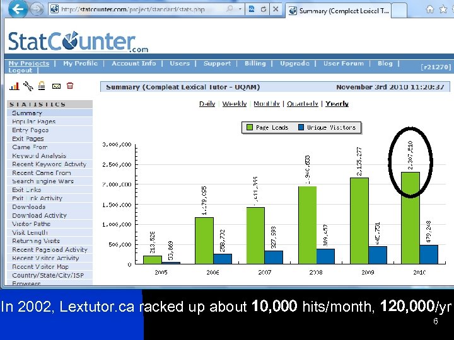Open Downloads in sidebar
Screen dimensions: 454x340
[x=50, y=207]
